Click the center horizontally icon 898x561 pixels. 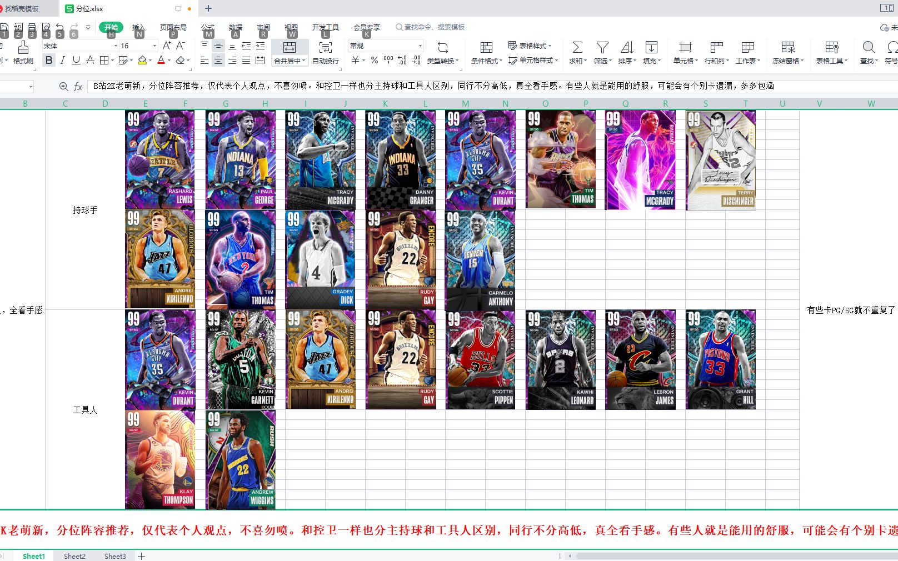click(x=218, y=60)
